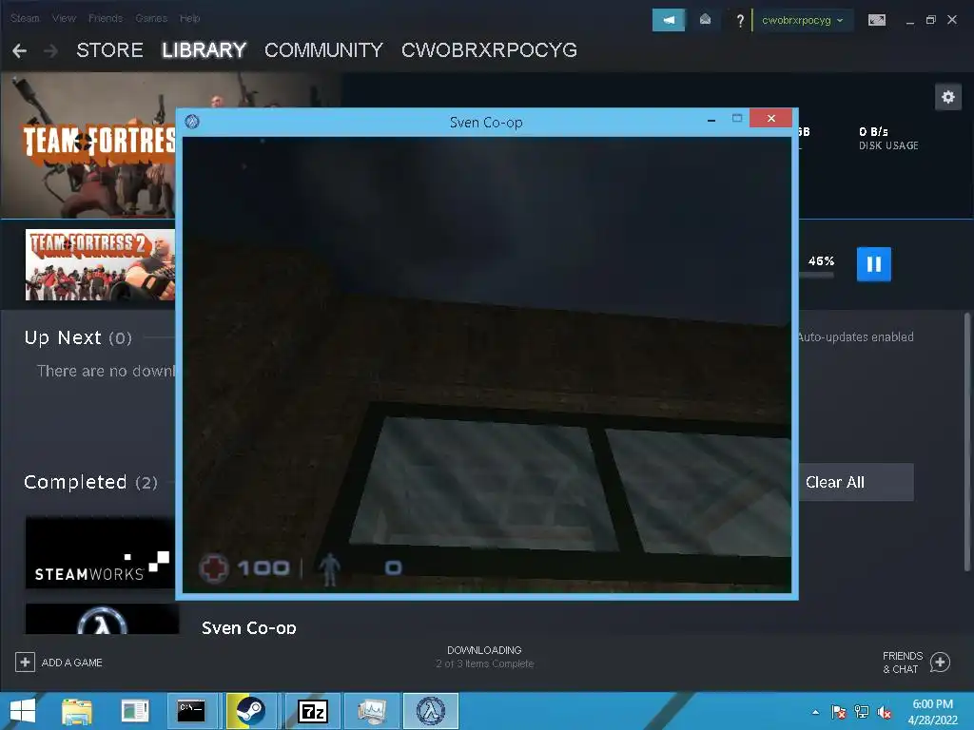
Task: Open downloads settings gear icon
Action: point(948,97)
